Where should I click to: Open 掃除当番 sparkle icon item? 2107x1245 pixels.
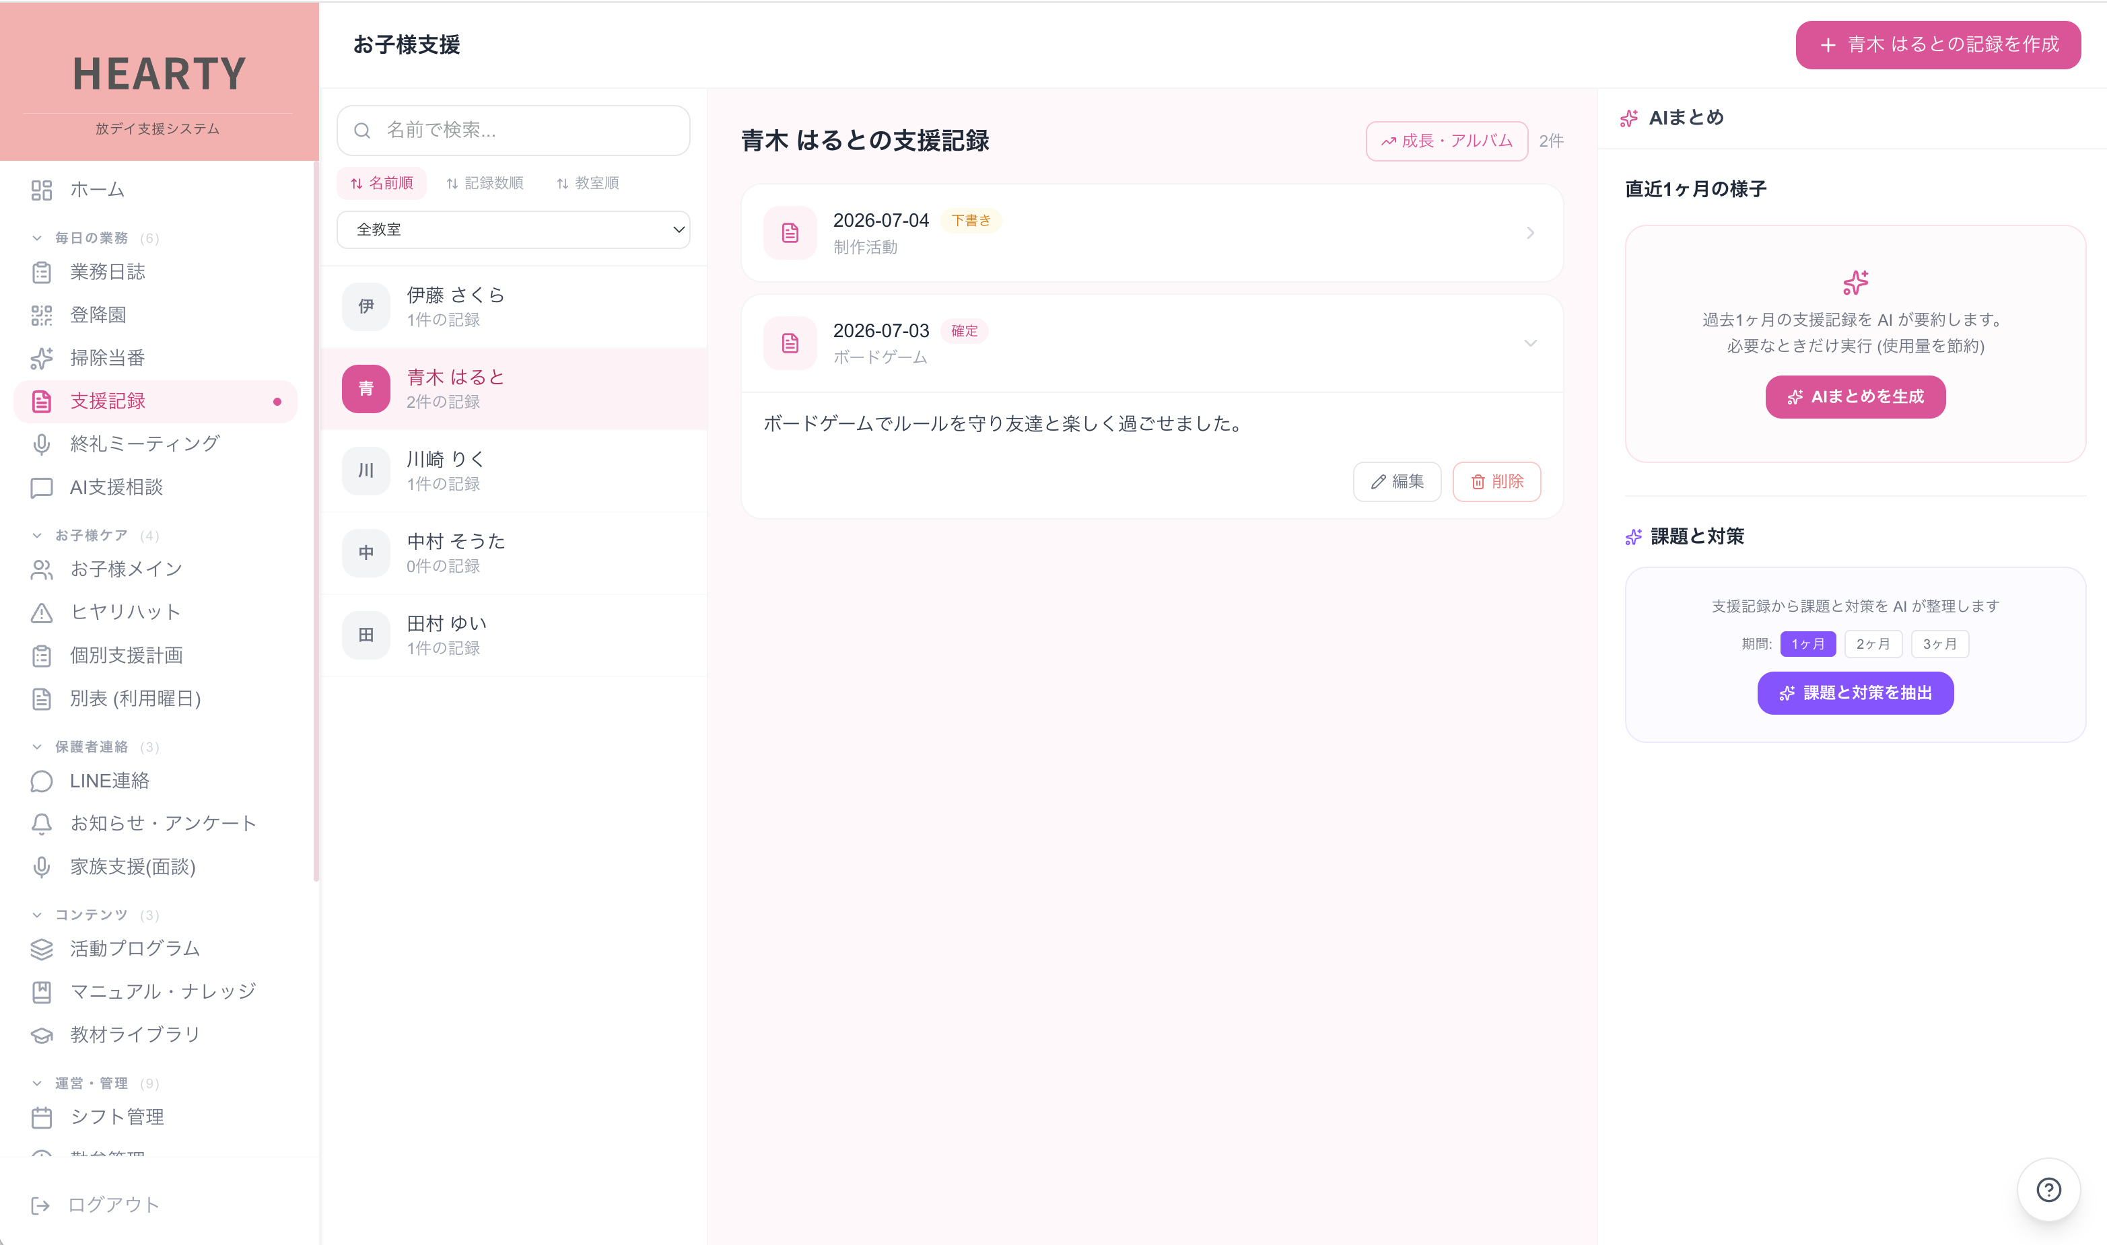point(156,358)
